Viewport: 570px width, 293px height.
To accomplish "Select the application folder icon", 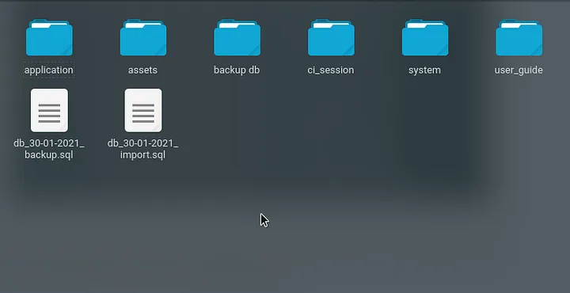I will coord(49,37).
